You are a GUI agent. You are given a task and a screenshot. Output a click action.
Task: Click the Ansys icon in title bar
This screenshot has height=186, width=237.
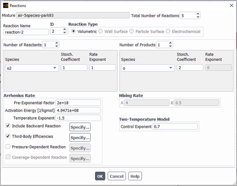(5, 6)
